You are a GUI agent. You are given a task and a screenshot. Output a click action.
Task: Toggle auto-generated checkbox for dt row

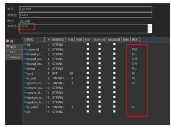(x=99, y=111)
